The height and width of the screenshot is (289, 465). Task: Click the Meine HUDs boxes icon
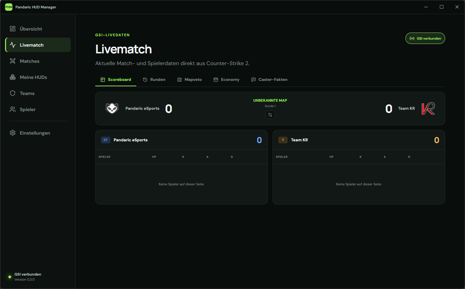[x=13, y=77]
